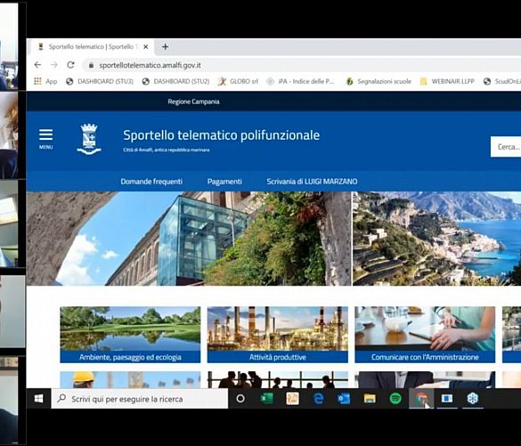521x446 pixels.
Task: Open Excel from the taskbar
Action: tap(267, 399)
